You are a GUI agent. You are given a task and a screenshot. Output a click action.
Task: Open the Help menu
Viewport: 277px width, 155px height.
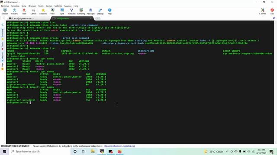[x=76, y=6]
